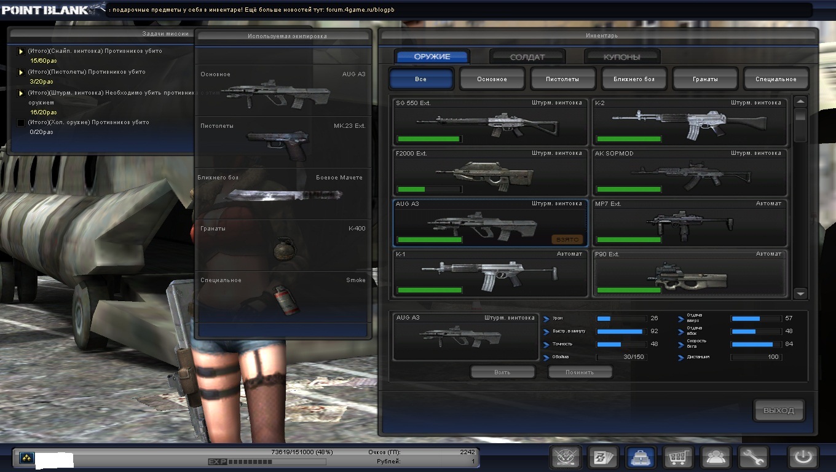Screen dimensions: 836x472
Task: Click the Починить repair button
Action: (580, 372)
